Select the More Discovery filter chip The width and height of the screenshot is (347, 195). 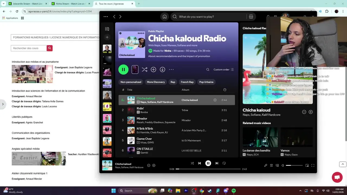[x=156, y=82]
